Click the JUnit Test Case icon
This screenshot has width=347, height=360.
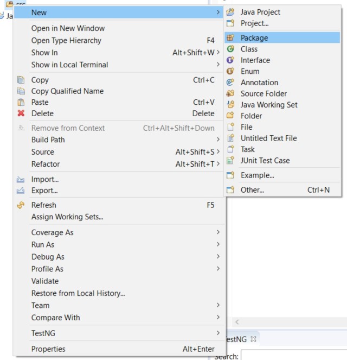[230, 161]
